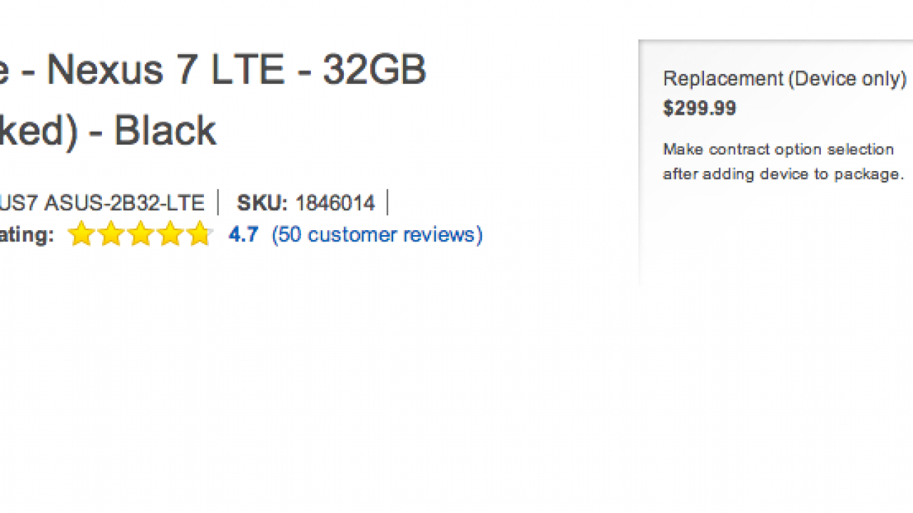Click the $299.99 price
Screen dimensions: 913x513
(x=699, y=108)
